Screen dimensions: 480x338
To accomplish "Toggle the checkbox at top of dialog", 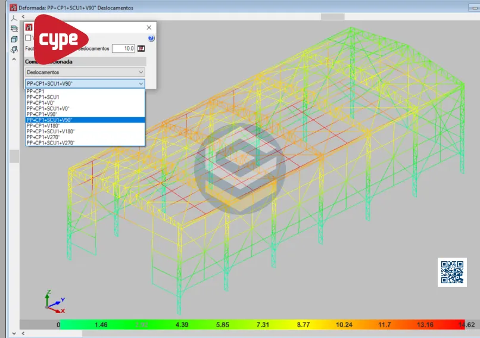I will [29, 38].
